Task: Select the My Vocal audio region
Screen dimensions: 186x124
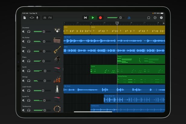Action: [x=114, y=89]
